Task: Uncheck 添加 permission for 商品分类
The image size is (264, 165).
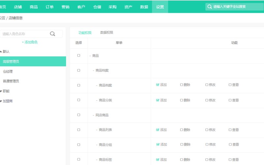Action: 158,100
